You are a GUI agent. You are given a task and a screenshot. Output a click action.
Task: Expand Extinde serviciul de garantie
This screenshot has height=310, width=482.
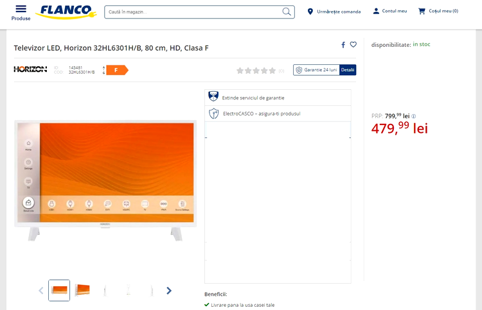[278, 98]
